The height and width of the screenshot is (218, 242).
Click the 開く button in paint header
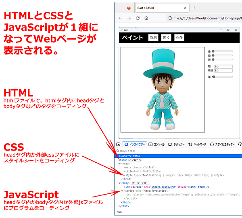166,38
